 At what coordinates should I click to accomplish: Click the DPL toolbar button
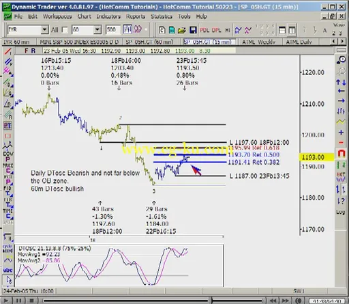[216, 30]
